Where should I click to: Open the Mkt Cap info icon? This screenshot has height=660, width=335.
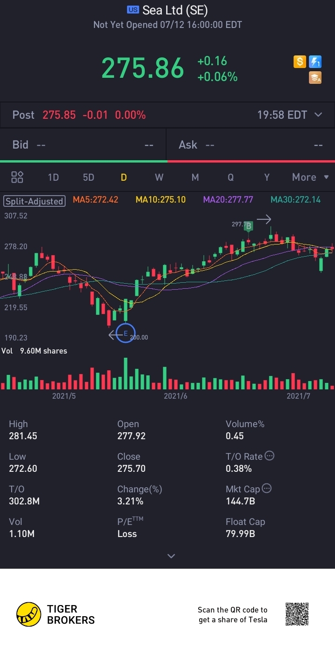(267, 489)
